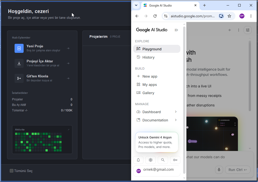Open settings gear in AI Studio sidebar
This screenshot has height=182, width=258.
(150, 160)
